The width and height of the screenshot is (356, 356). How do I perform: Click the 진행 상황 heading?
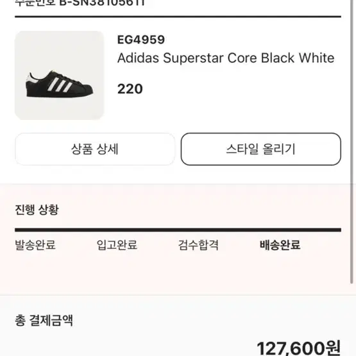37,210
